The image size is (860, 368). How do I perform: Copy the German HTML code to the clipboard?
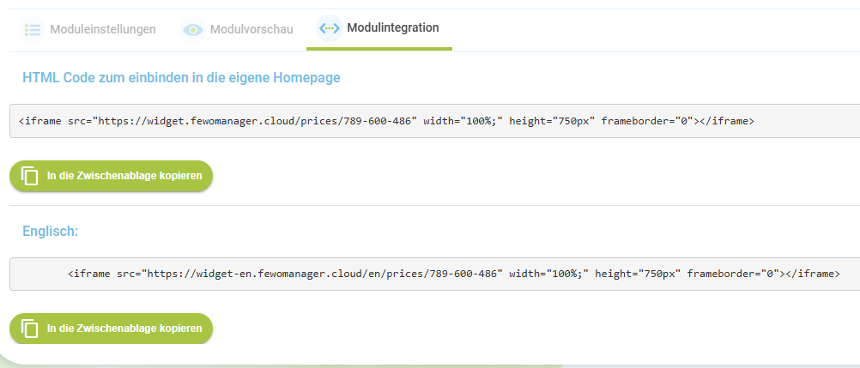[x=111, y=176]
